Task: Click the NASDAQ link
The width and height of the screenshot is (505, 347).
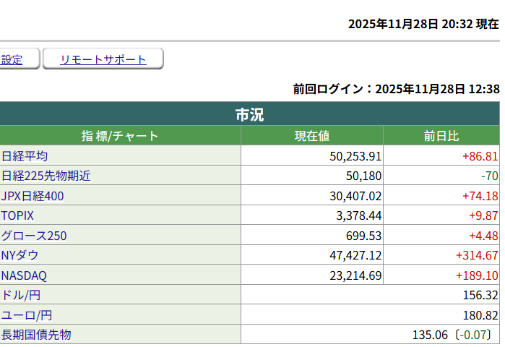Action: [x=25, y=275]
